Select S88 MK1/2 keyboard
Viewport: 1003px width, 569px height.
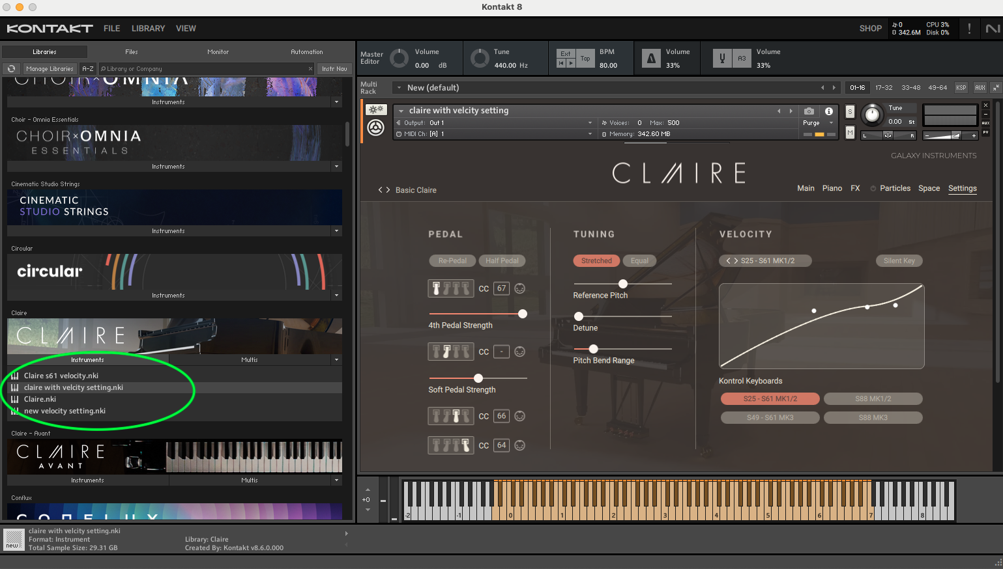pos(873,398)
